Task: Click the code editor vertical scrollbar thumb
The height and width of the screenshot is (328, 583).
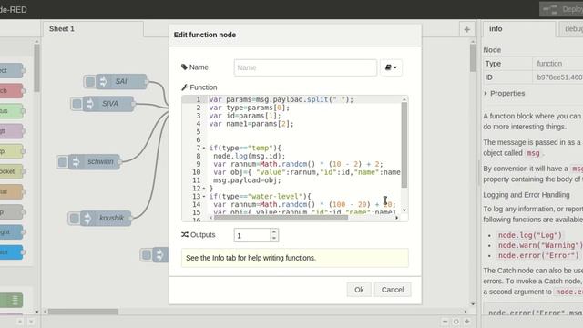Action: pos(404,145)
